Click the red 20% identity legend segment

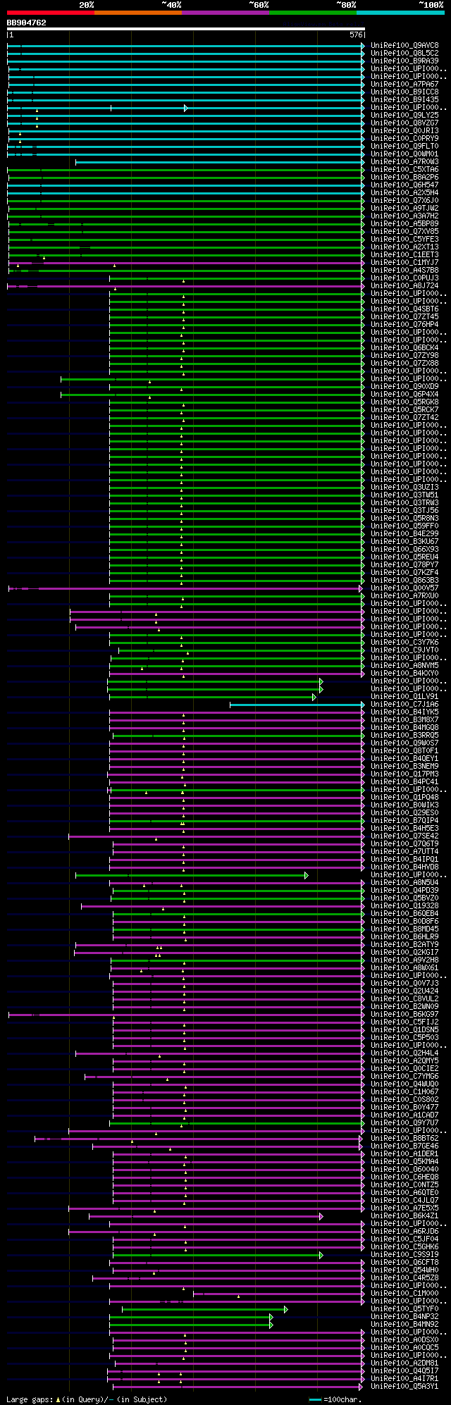tap(50, 13)
